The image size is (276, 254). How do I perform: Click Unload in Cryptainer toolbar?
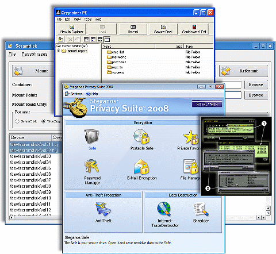point(133,29)
